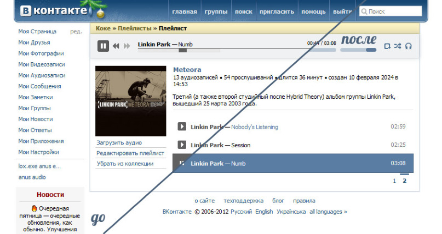Switch language to Українська

[x=291, y=212]
